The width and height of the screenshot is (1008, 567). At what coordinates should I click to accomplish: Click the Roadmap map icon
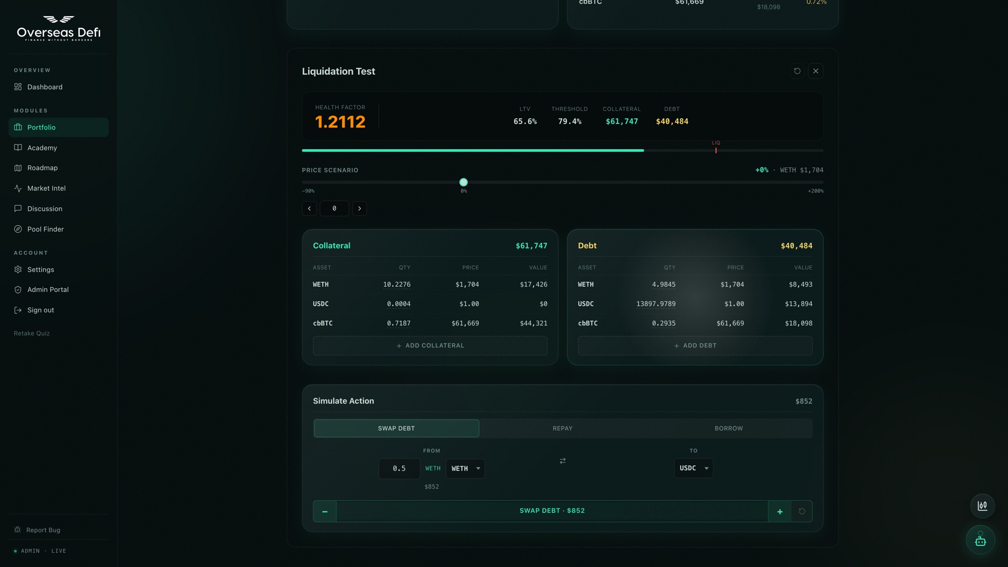point(18,168)
